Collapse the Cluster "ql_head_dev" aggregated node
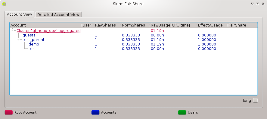The image size is (267, 119). point(12,31)
